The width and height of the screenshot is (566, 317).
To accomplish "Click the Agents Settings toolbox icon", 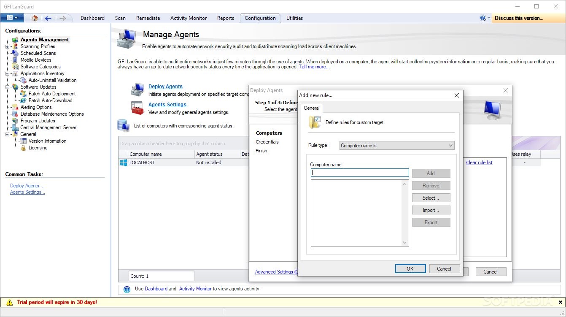I will coord(137,108).
